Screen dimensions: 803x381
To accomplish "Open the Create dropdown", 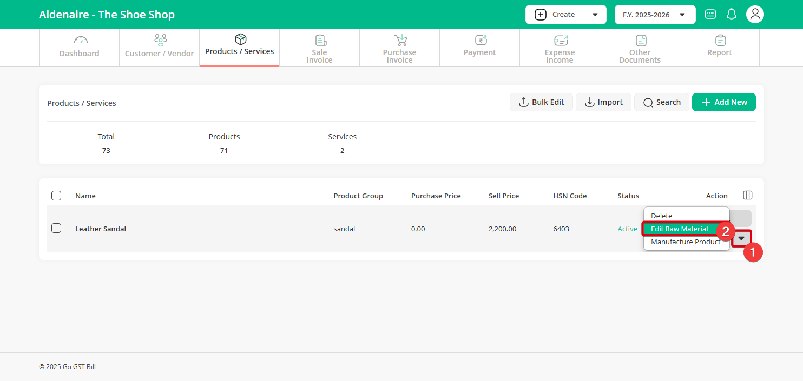I will (565, 15).
